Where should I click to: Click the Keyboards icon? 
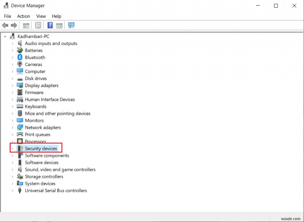point(20,106)
